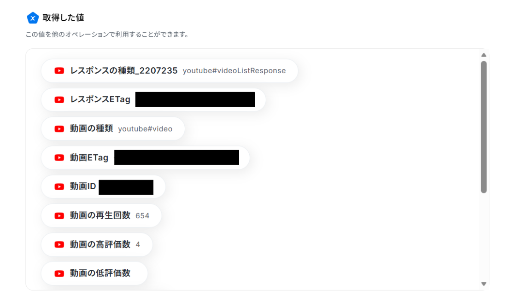Click YouTube icon beside 動画の低評価数
522x302 pixels.
[59, 273]
